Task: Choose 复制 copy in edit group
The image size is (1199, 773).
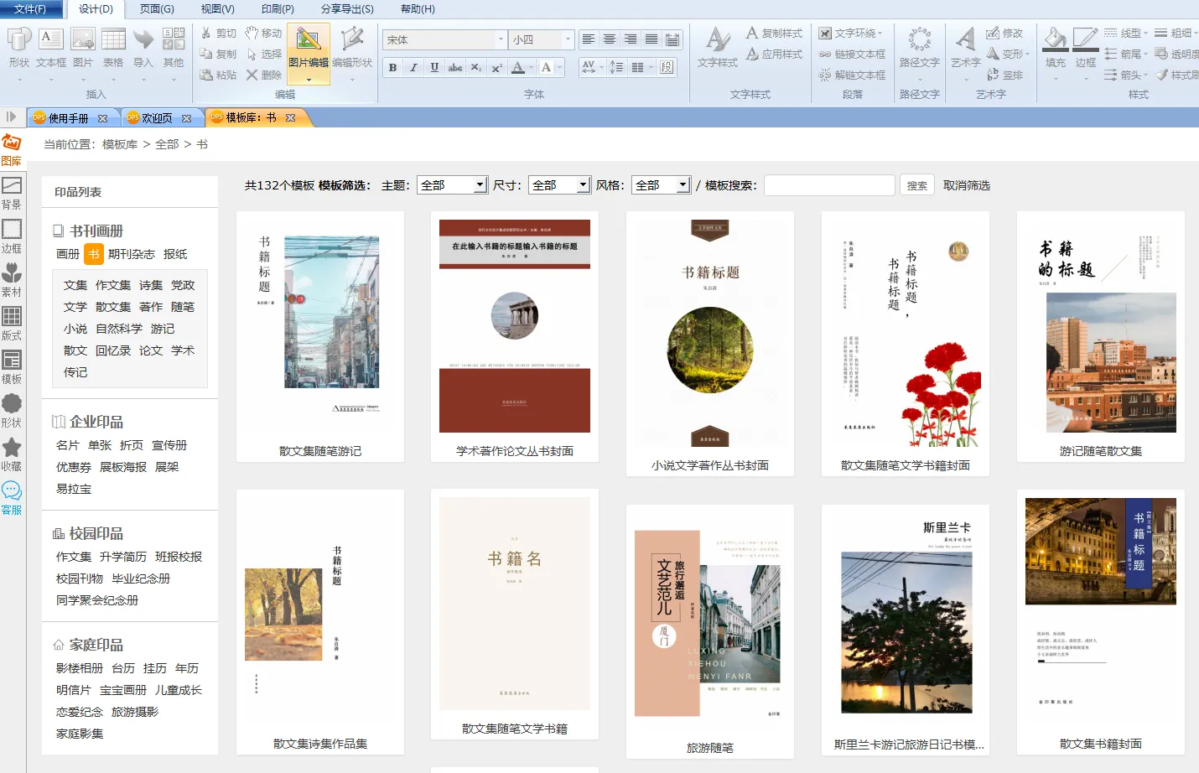Action: pos(218,54)
